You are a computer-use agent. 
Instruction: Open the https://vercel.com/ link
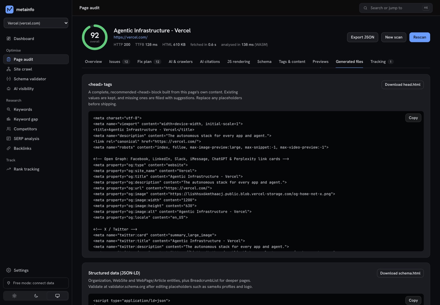tap(131, 37)
